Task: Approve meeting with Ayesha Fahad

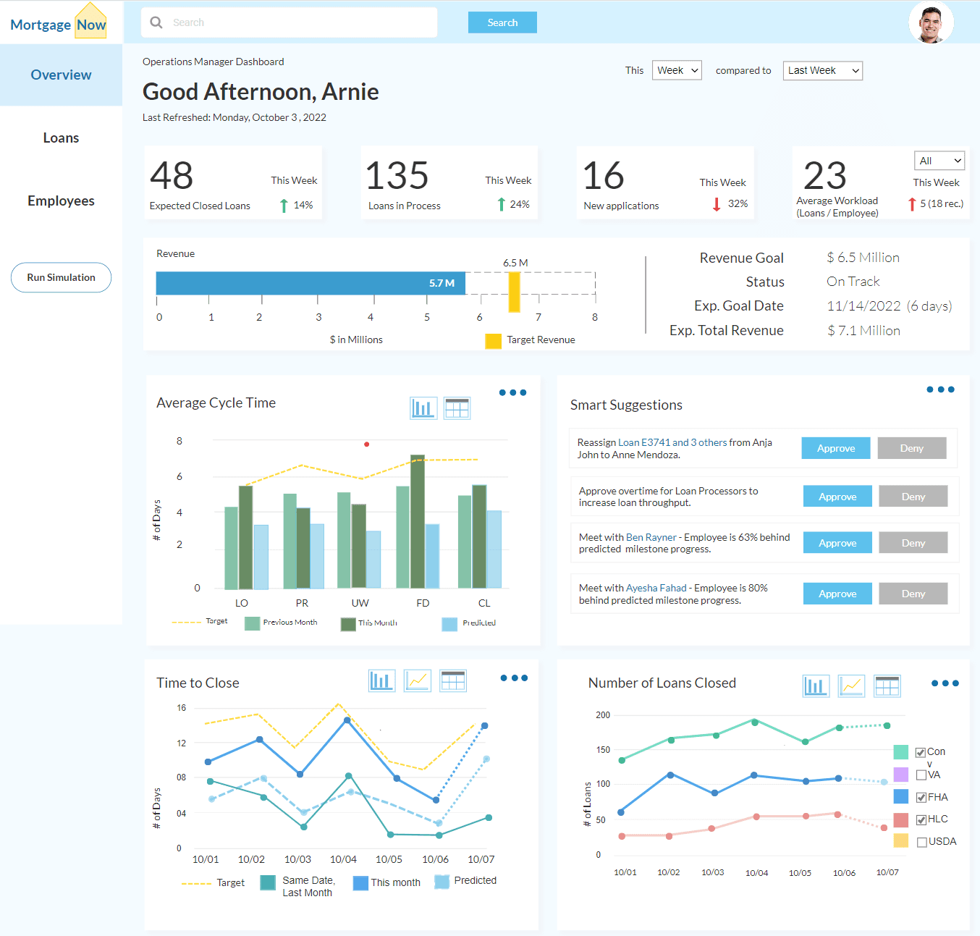Action: (837, 594)
